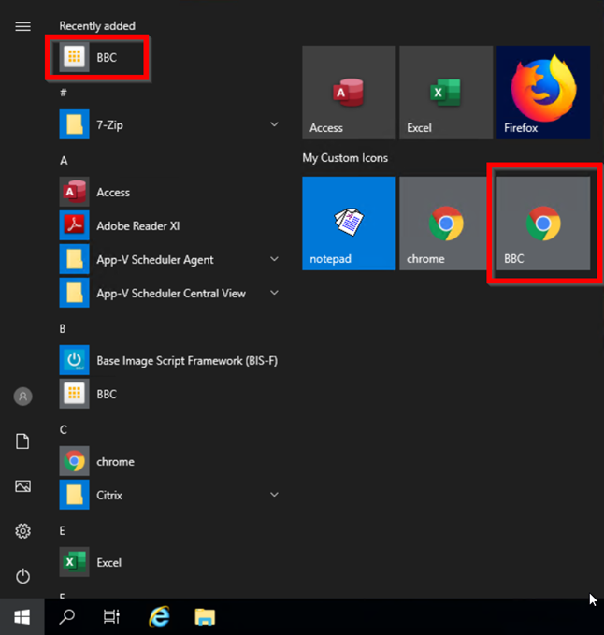Screen dimensions: 604x635
Task: Launch Access from the app list
Action: point(169,192)
